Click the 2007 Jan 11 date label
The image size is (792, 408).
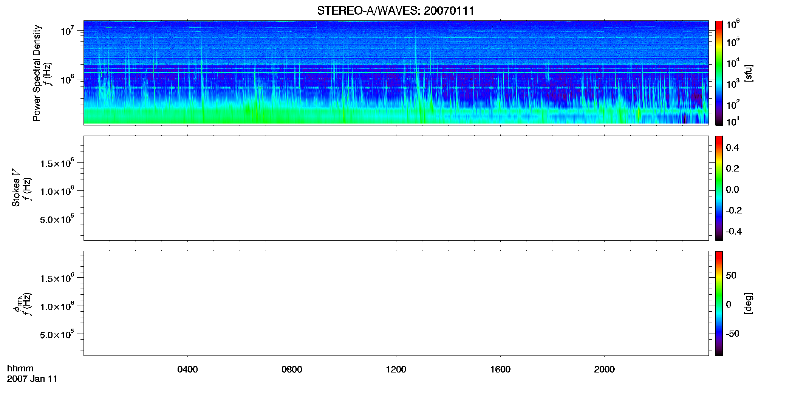click(x=32, y=379)
